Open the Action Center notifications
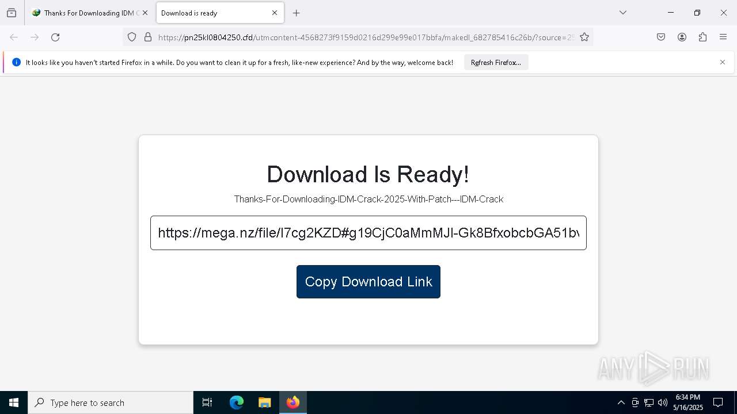The image size is (737, 414). pos(718,402)
